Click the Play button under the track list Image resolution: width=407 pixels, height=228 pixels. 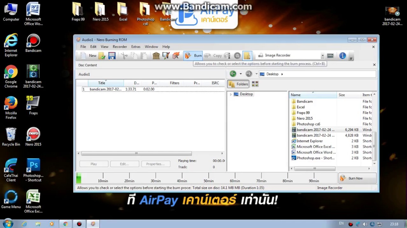93,164
